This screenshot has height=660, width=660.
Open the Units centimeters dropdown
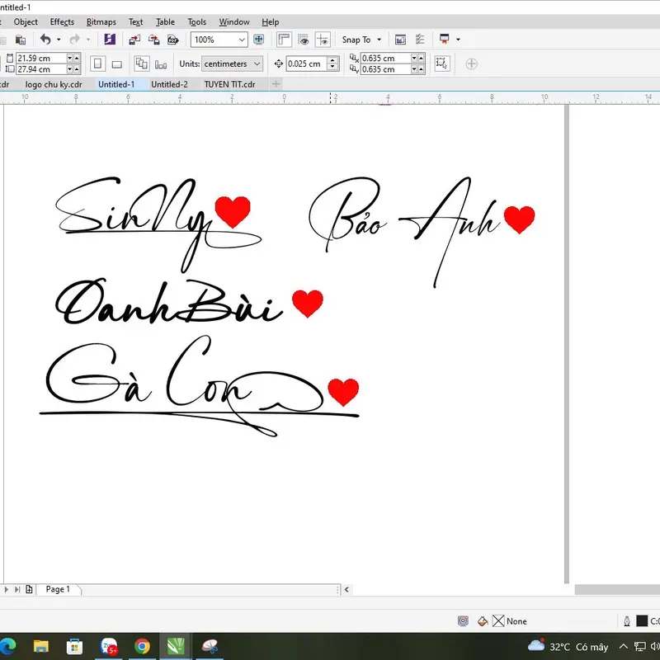pos(232,64)
